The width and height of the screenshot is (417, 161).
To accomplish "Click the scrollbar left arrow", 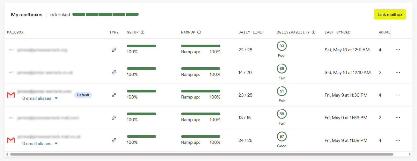I will (7, 154).
